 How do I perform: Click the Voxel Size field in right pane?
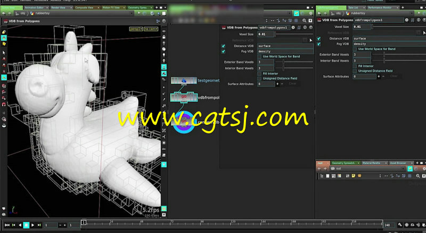tap(362, 27)
